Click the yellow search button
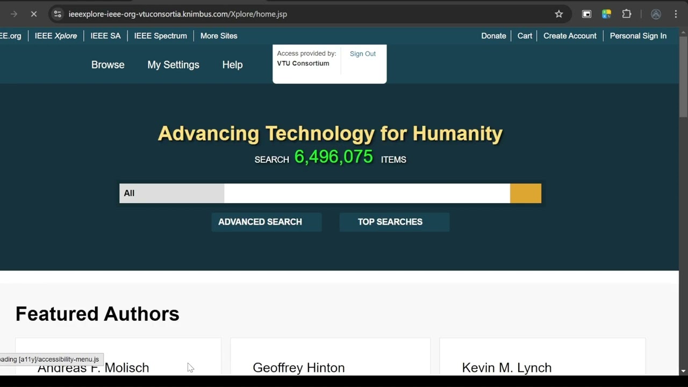This screenshot has height=387, width=688. click(x=526, y=193)
